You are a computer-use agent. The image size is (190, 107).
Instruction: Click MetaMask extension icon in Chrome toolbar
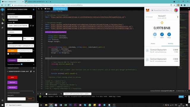pos(178,5)
